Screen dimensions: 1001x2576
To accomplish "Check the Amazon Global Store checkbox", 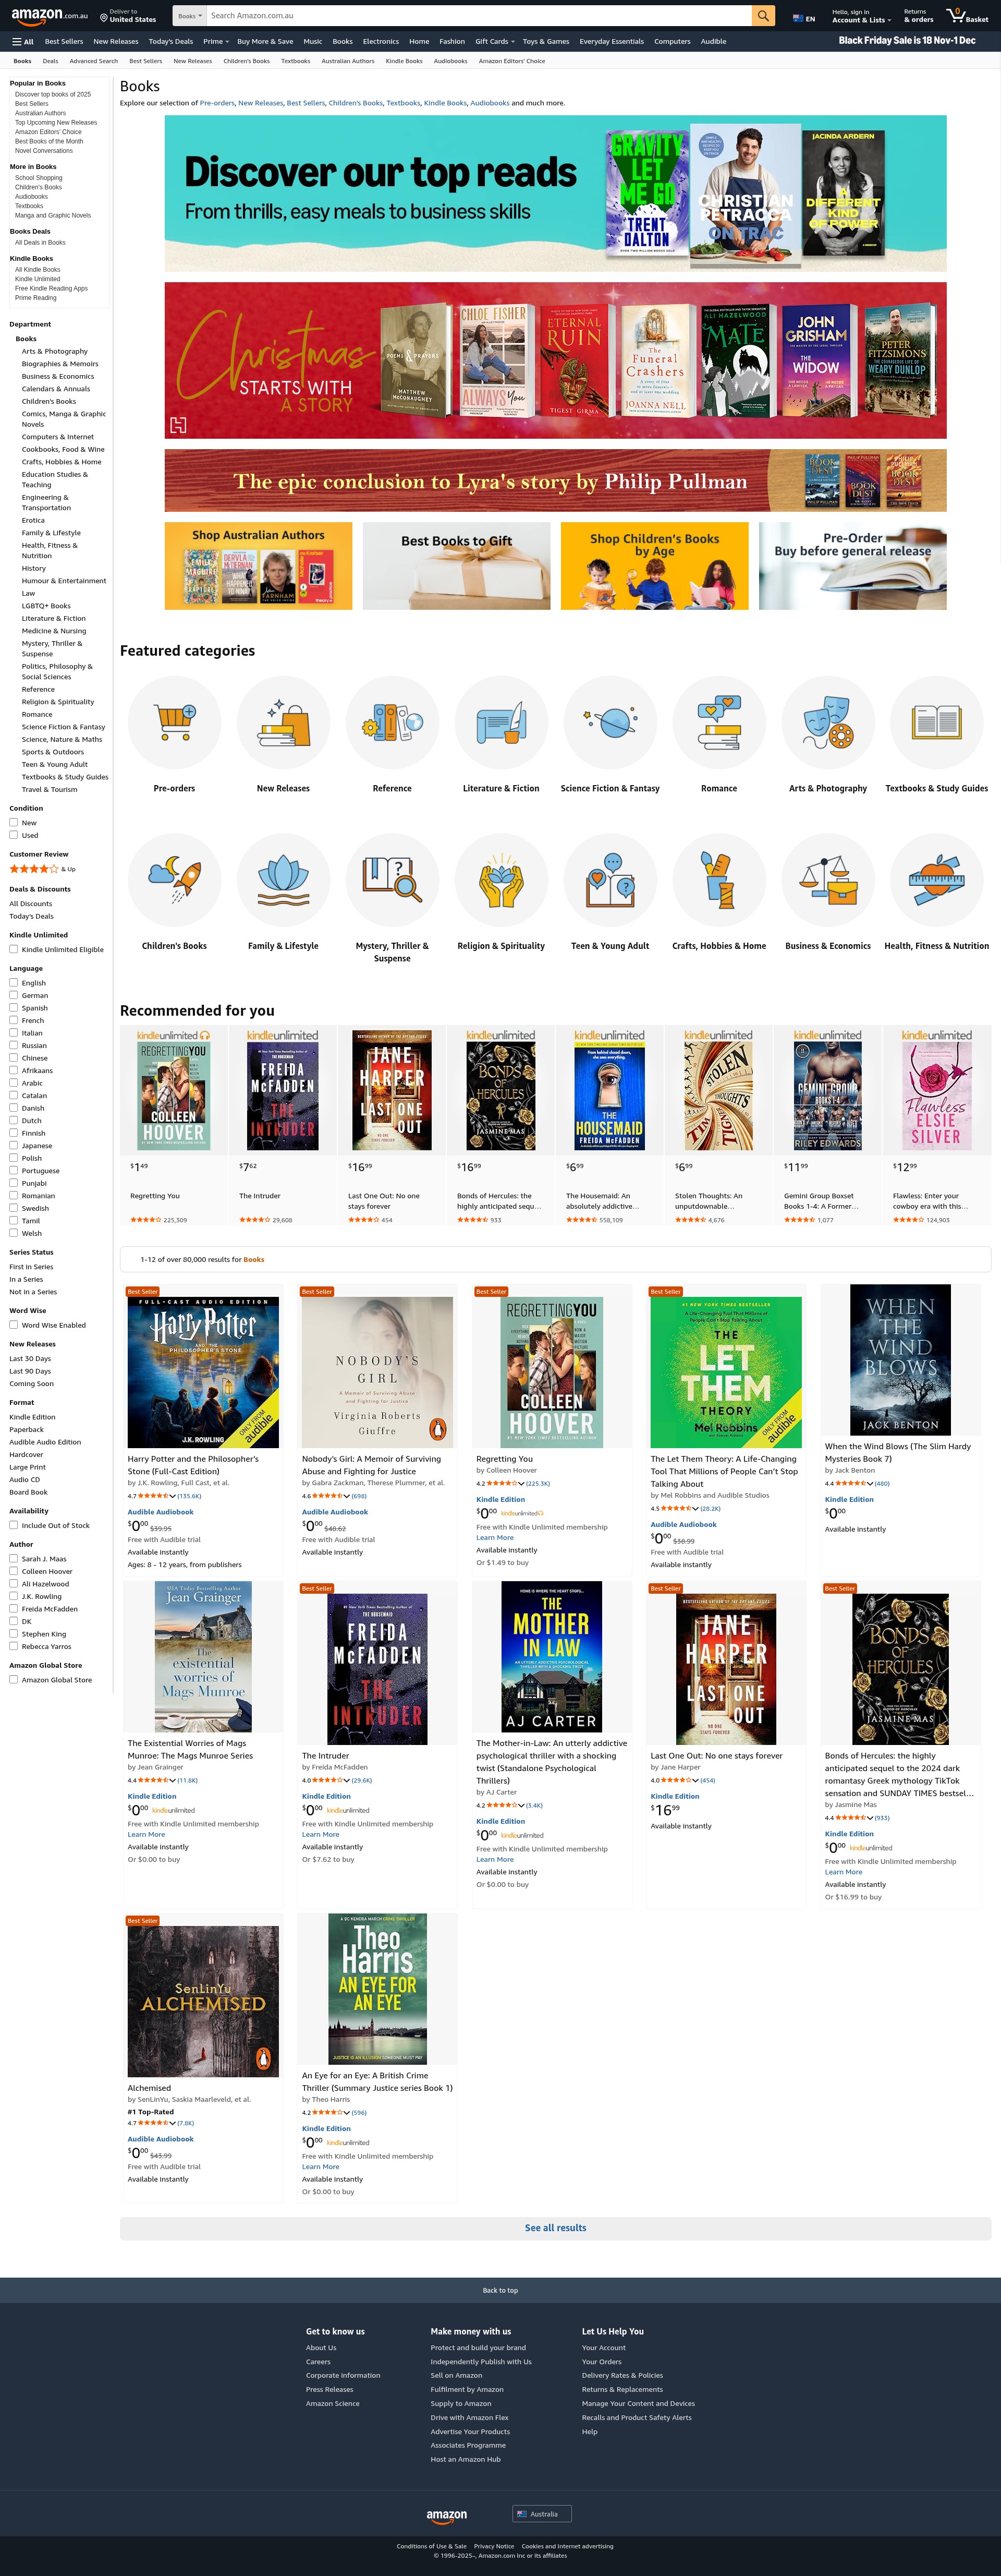I will [x=14, y=1680].
